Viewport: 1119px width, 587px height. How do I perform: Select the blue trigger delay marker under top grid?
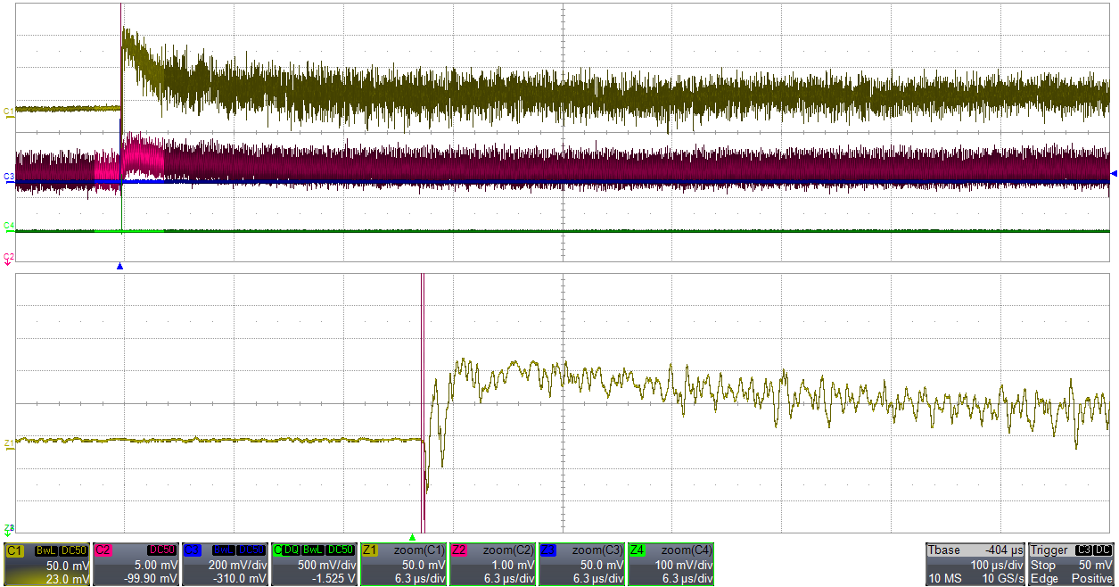pyautogui.click(x=119, y=267)
